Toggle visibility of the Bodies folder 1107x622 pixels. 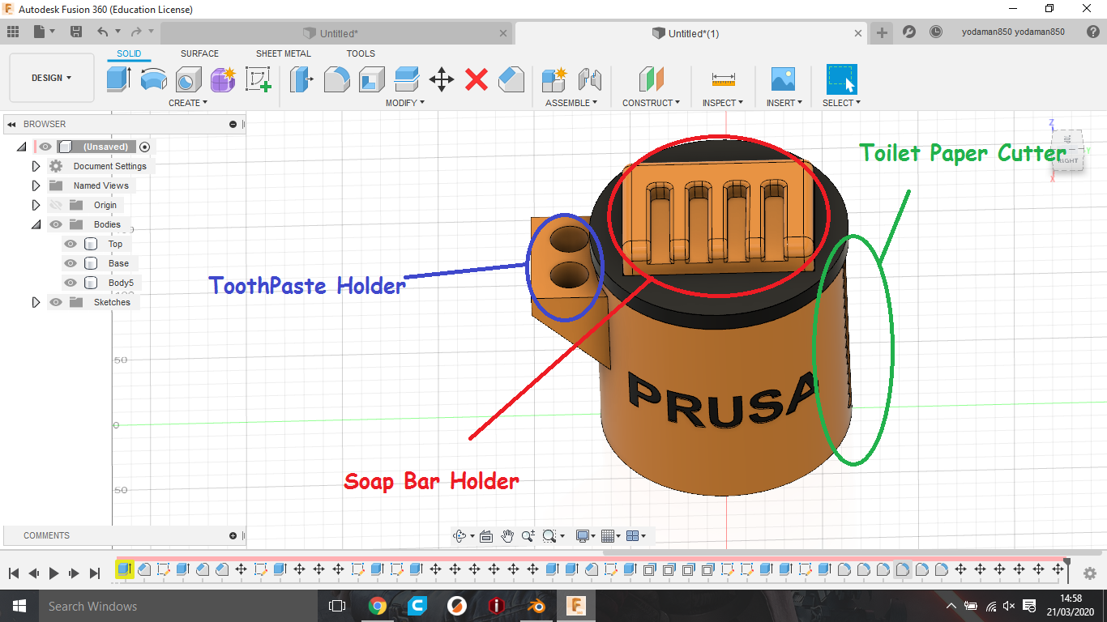[x=56, y=224]
